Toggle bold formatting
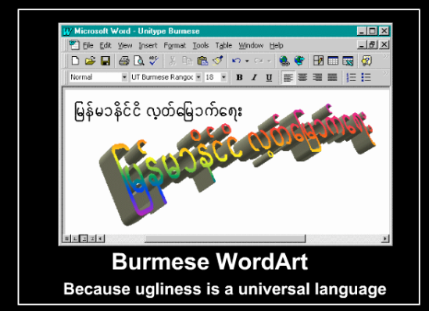Screen dimensions: 429x311 point(239,77)
